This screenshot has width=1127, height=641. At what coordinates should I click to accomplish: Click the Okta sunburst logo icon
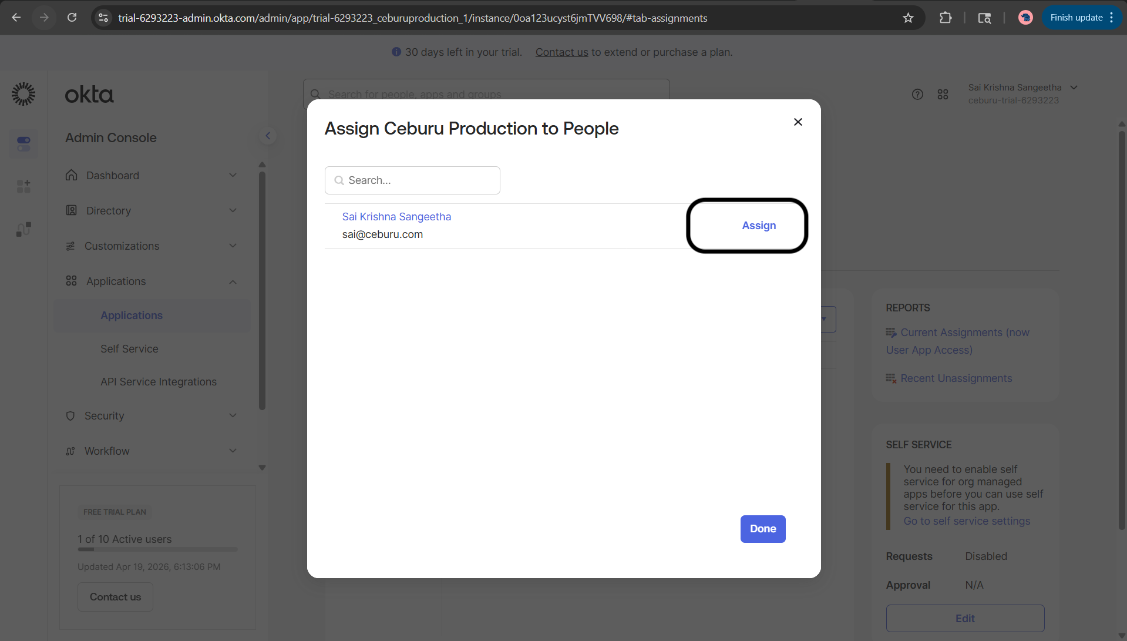click(23, 94)
